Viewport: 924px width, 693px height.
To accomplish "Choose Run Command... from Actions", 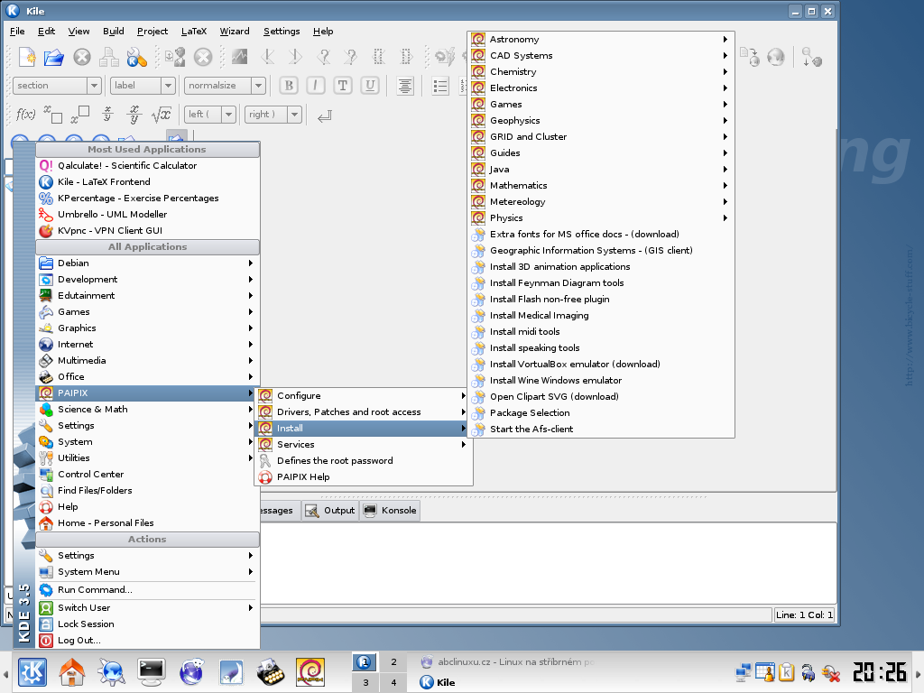I will (147, 589).
